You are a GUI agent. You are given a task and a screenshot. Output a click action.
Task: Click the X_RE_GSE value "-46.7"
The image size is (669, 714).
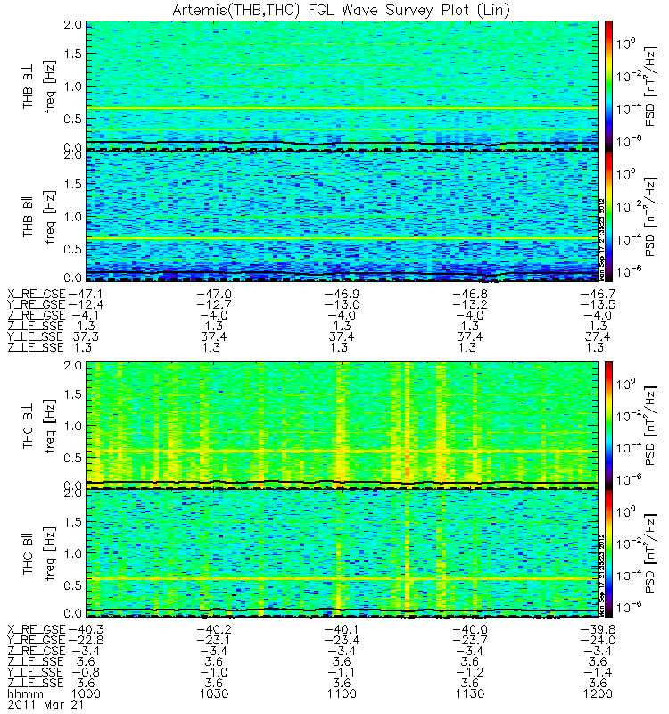[x=598, y=294]
